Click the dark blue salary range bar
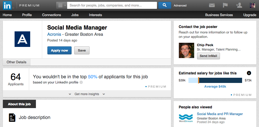 click(220, 80)
